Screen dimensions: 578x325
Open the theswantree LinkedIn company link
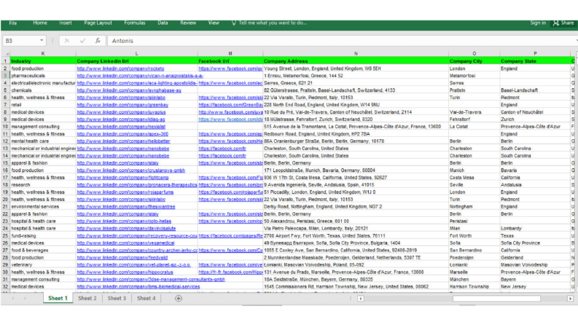(x=126, y=207)
